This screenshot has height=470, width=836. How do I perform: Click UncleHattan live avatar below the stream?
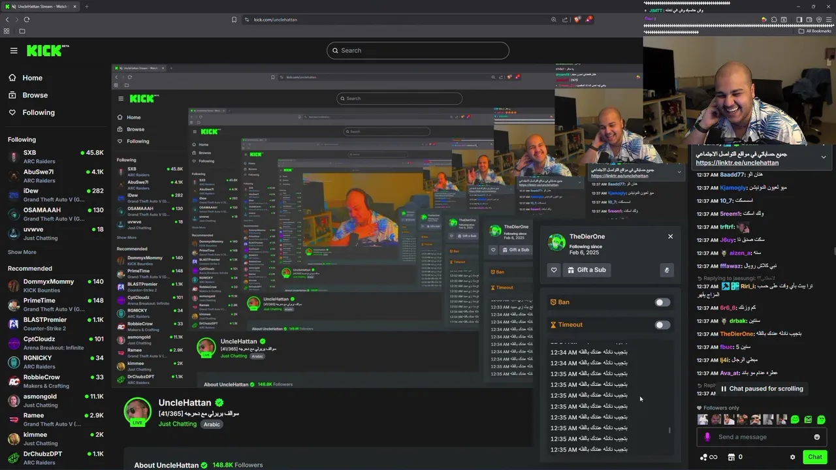(x=138, y=412)
